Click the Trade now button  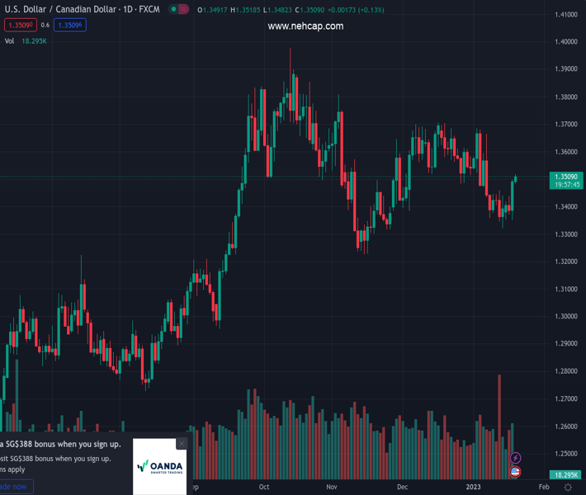15,487
